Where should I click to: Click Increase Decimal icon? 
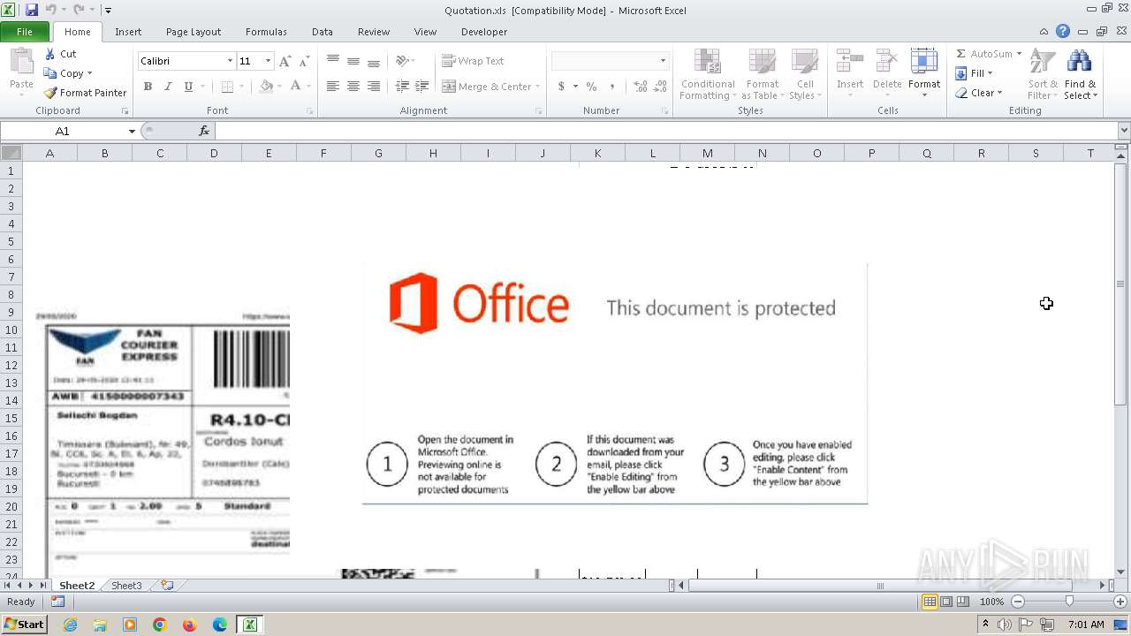640,87
